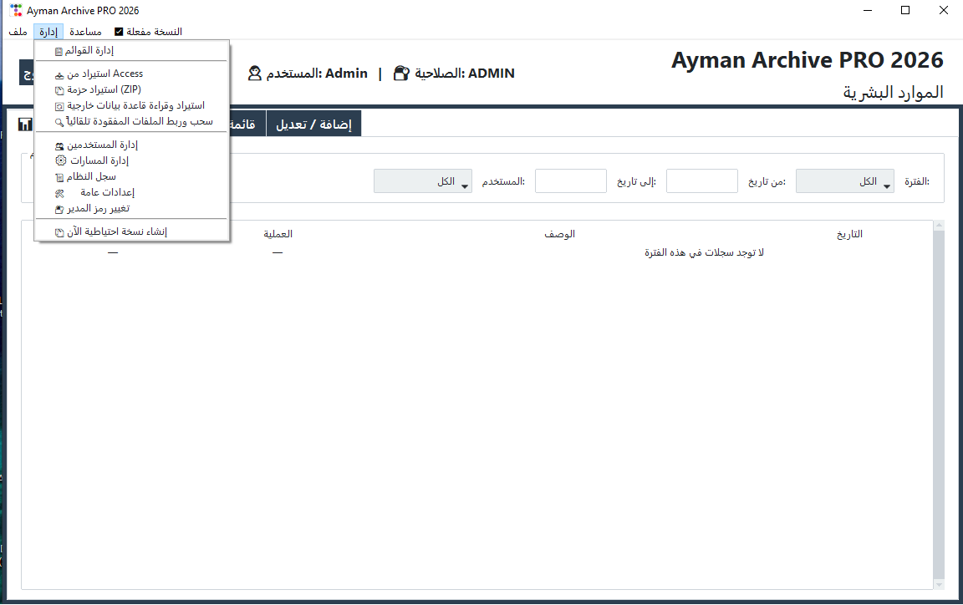Choose إنشاء نسخة احتياطية الآن
This screenshot has width=963, height=605.
pyautogui.click(x=131, y=231)
